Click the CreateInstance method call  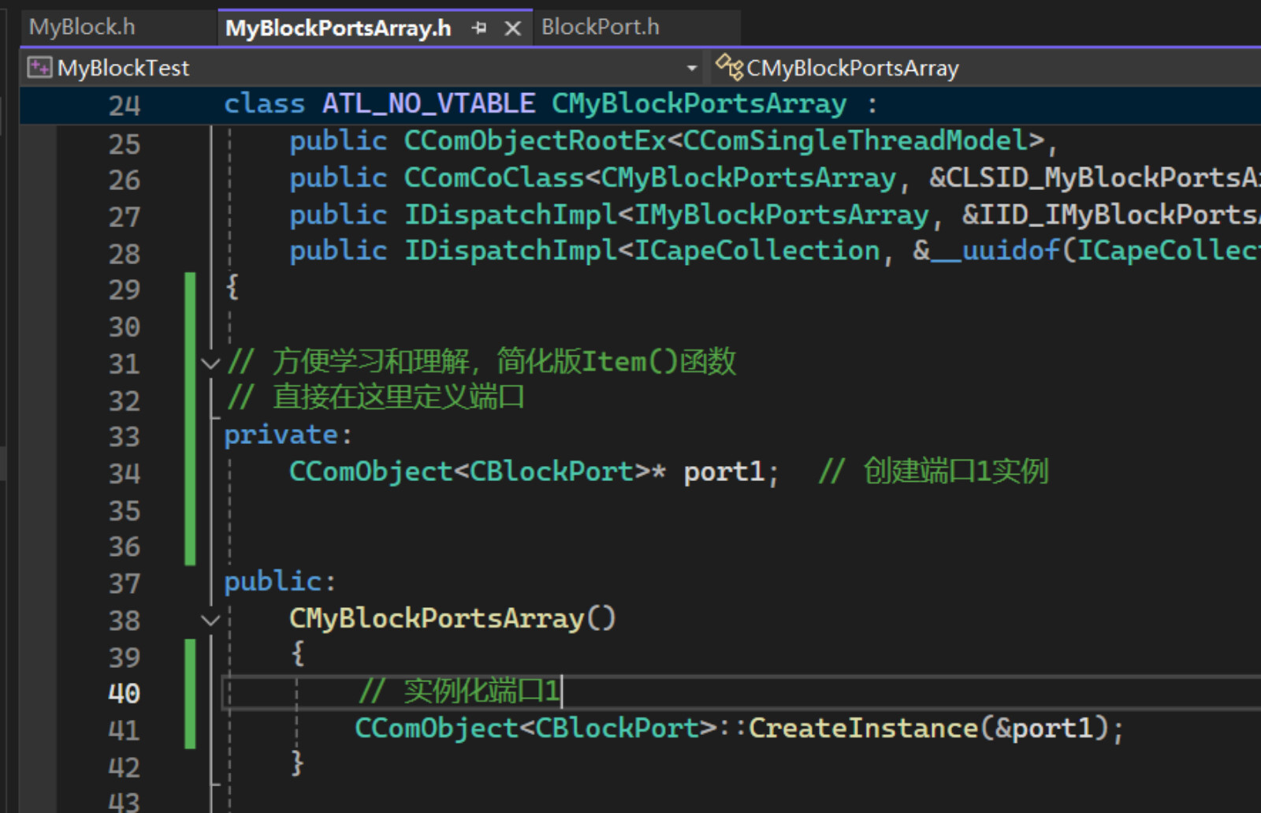click(863, 728)
